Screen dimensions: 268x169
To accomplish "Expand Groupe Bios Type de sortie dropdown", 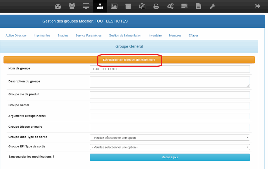I will (170, 138).
